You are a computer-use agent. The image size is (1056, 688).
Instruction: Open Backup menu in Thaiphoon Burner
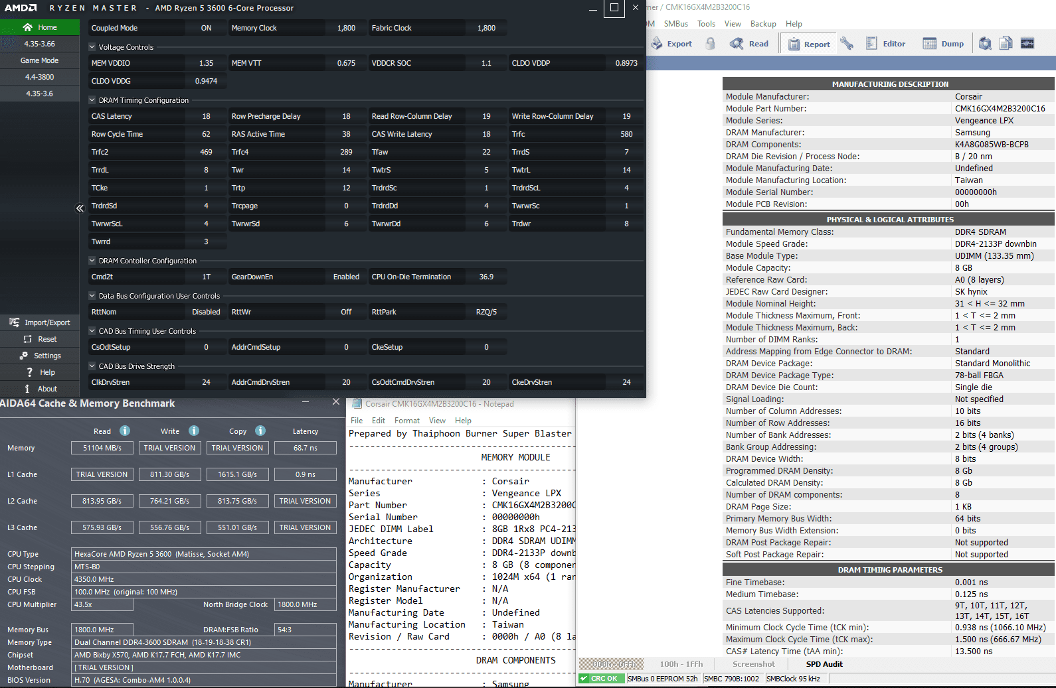coord(763,24)
